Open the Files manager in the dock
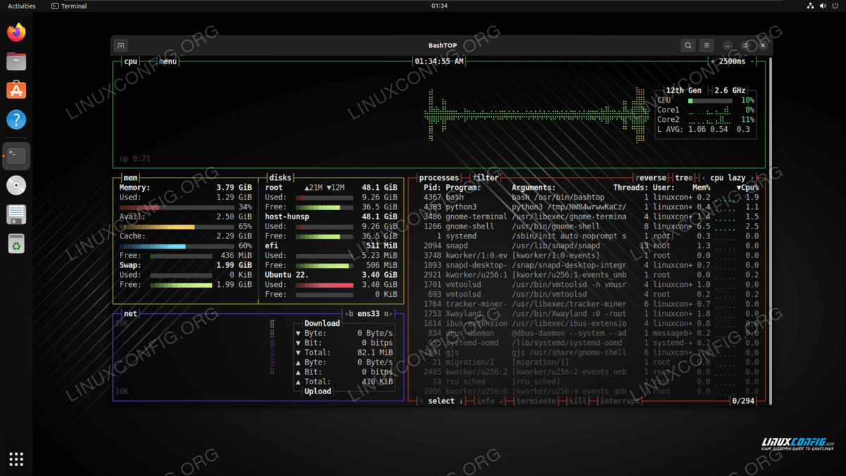This screenshot has height=476, width=846. point(16,61)
